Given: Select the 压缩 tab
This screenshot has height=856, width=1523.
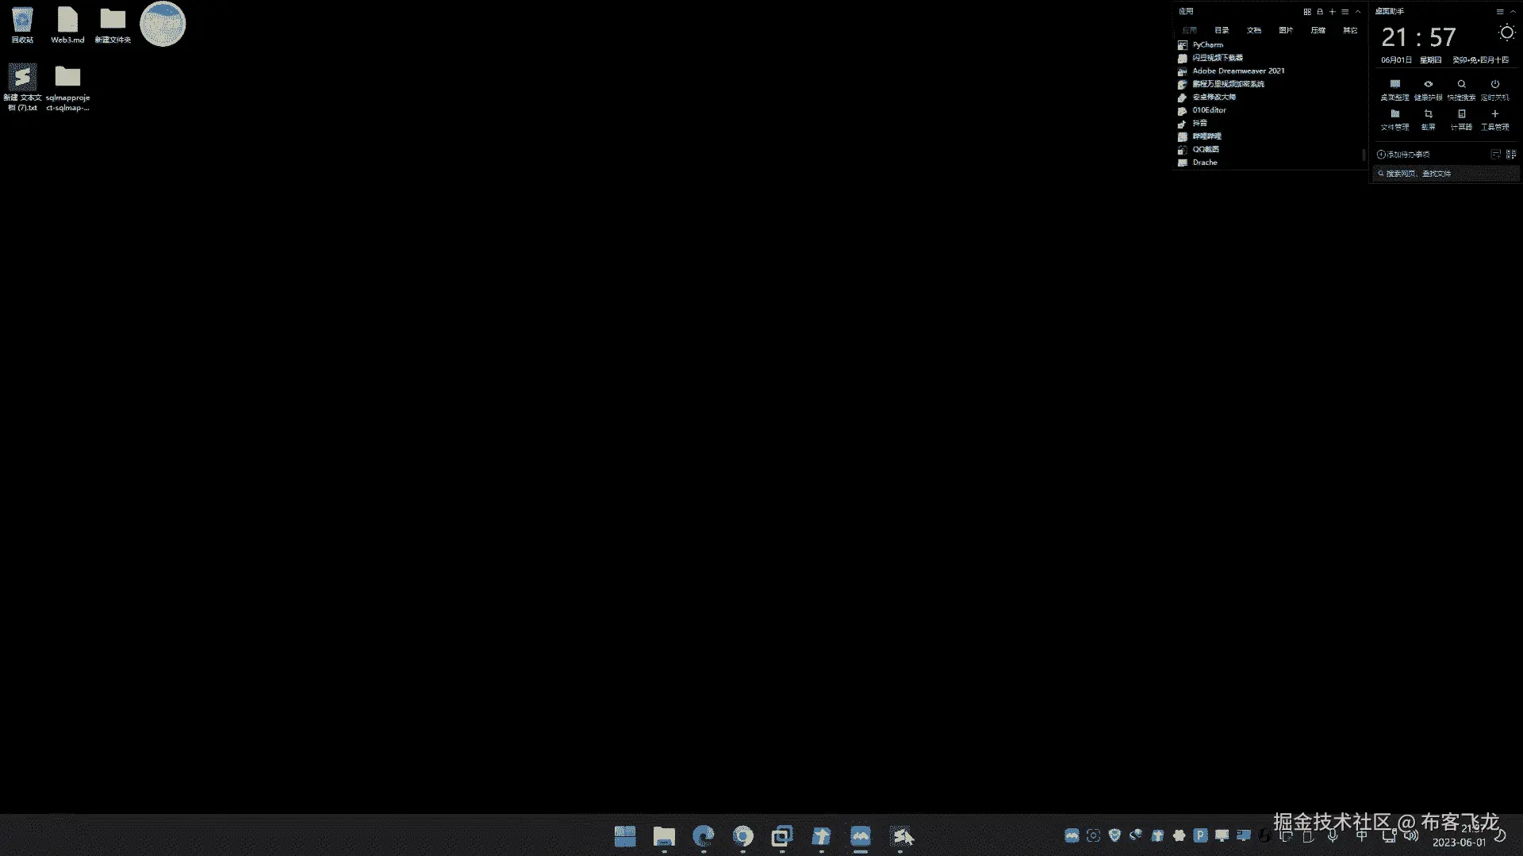Looking at the screenshot, I should click(1318, 30).
